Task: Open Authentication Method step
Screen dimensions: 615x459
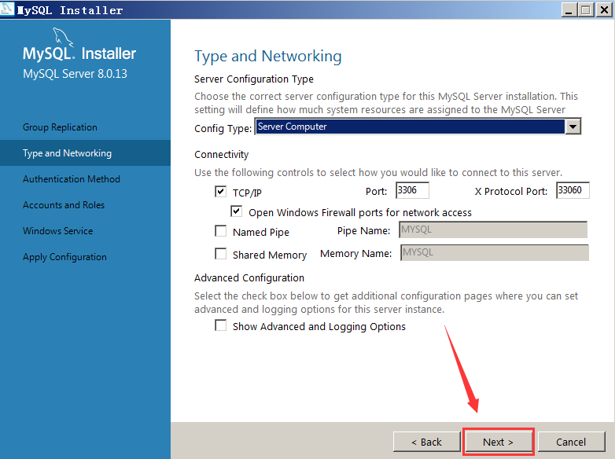Action: 72,179
